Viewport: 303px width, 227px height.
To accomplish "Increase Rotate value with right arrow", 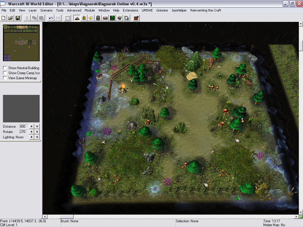I will click(x=37, y=132).
